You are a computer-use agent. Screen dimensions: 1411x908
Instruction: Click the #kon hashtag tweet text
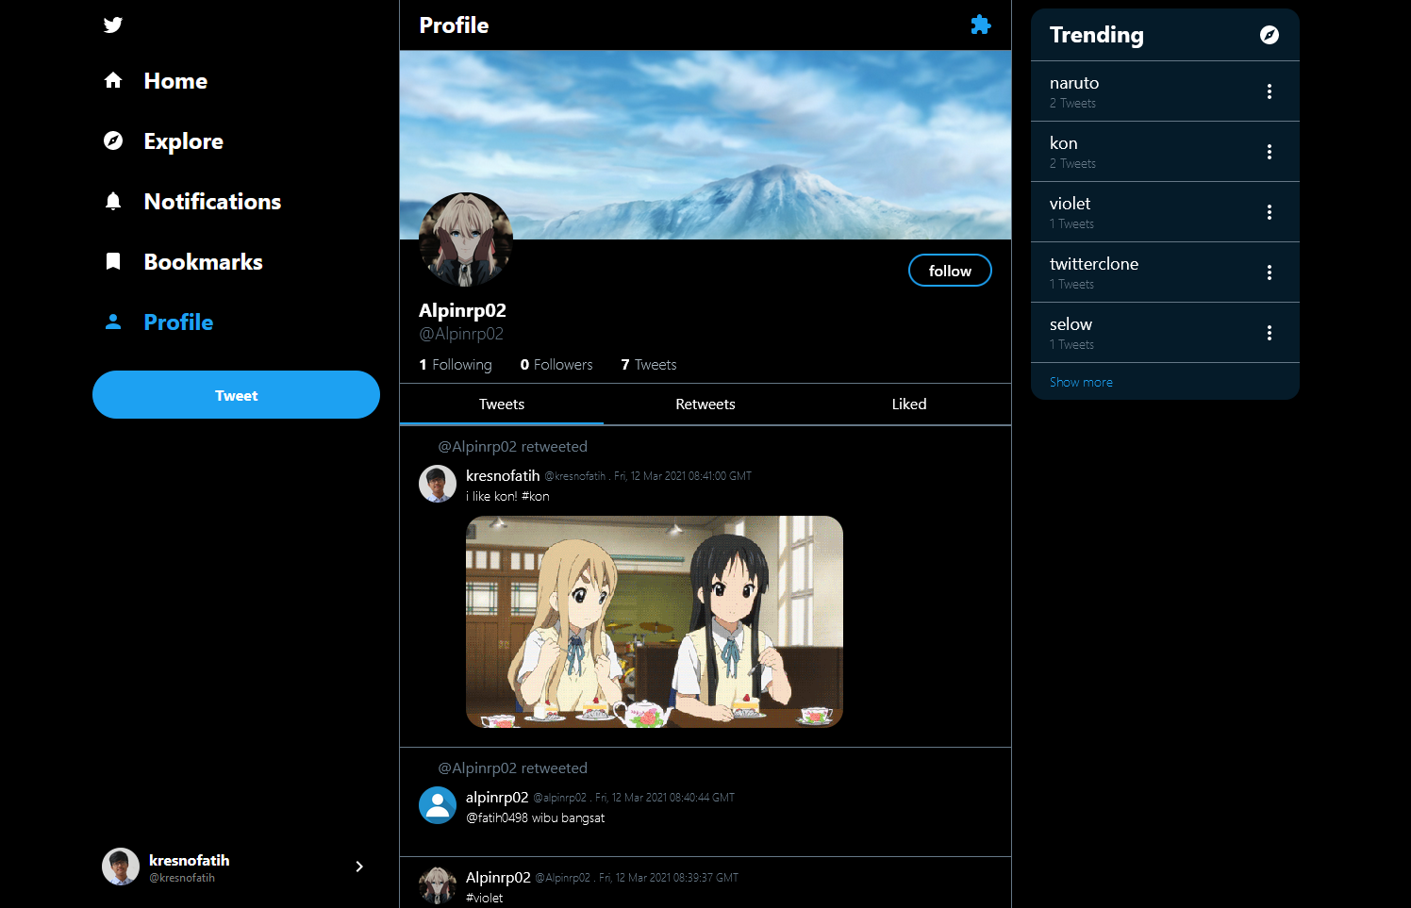click(507, 497)
